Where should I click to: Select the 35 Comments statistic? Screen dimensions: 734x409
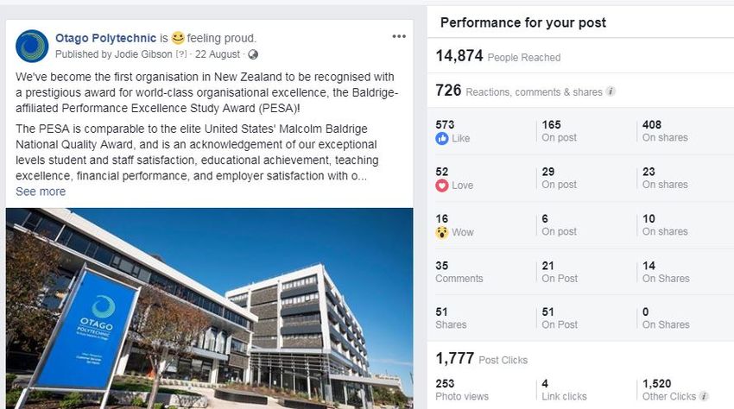pos(459,272)
